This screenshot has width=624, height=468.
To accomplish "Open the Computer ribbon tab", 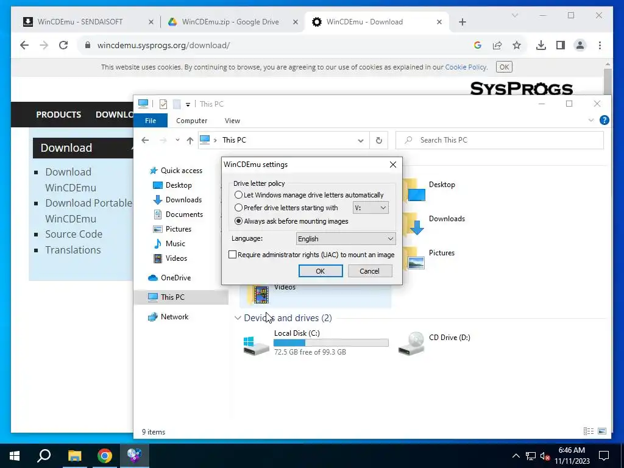I will 191,121.
